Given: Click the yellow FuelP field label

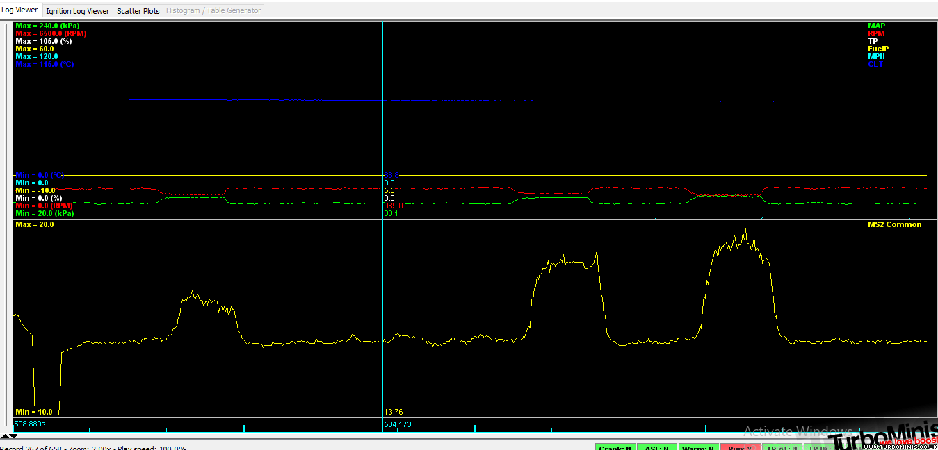Looking at the screenshot, I should (x=878, y=49).
